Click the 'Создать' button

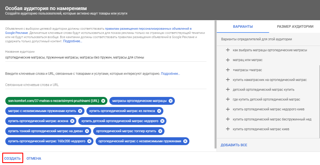[13, 159]
